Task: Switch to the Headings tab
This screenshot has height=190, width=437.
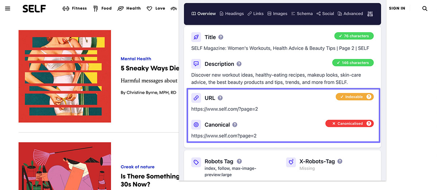Action: point(232,13)
